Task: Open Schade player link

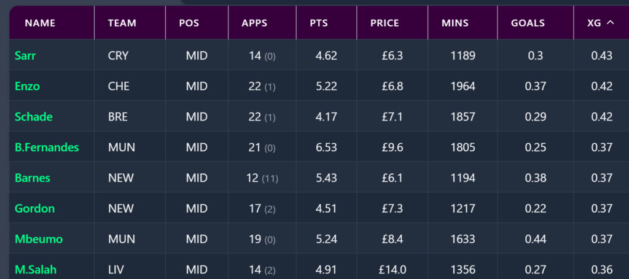Action: coord(33,117)
